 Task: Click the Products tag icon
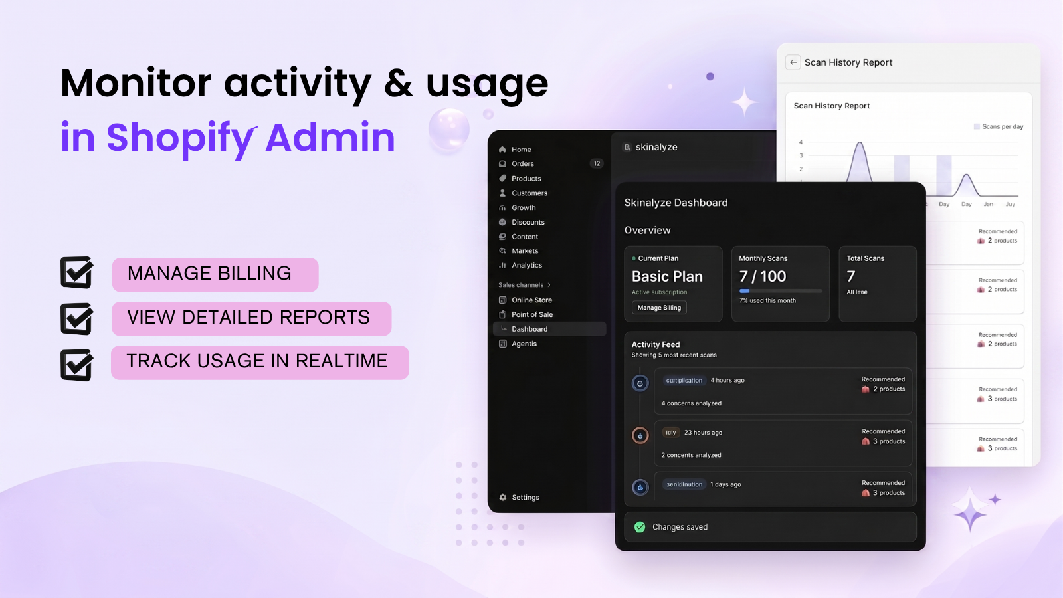(502, 179)
